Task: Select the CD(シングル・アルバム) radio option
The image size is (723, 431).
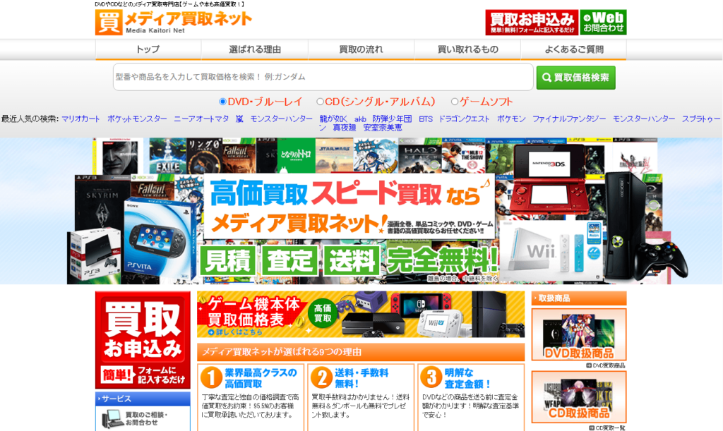Action: 320,102
